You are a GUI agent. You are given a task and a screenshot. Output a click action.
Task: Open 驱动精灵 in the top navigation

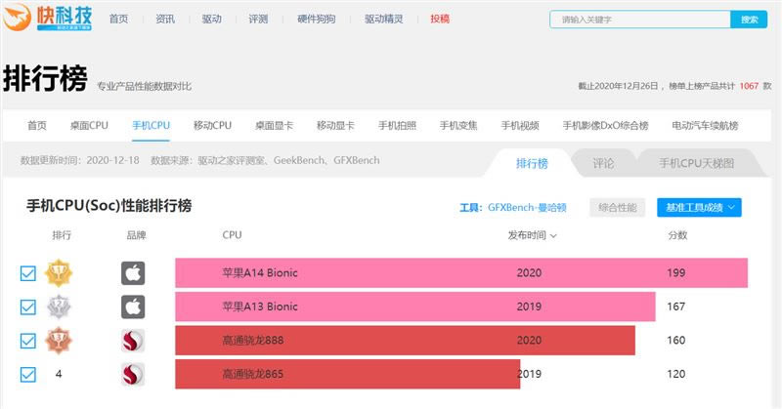(x=383, y=19)
